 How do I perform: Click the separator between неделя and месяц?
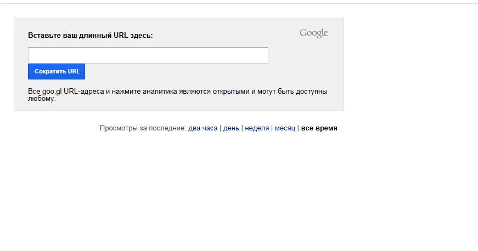272,128
